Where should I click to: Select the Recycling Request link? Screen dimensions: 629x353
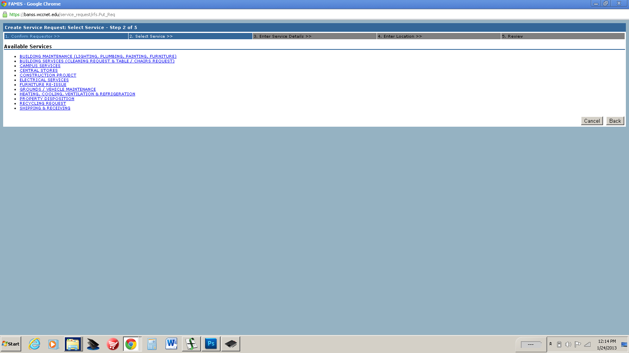pyautogui.click(x=43, y=104)
